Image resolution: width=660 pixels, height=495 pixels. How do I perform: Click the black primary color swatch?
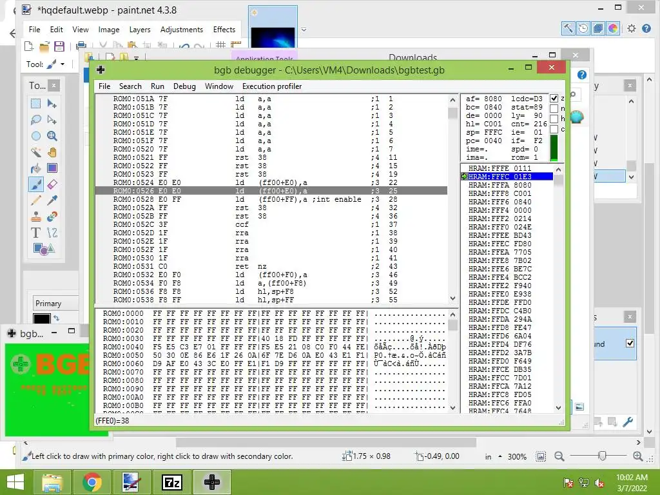point(42,318)
